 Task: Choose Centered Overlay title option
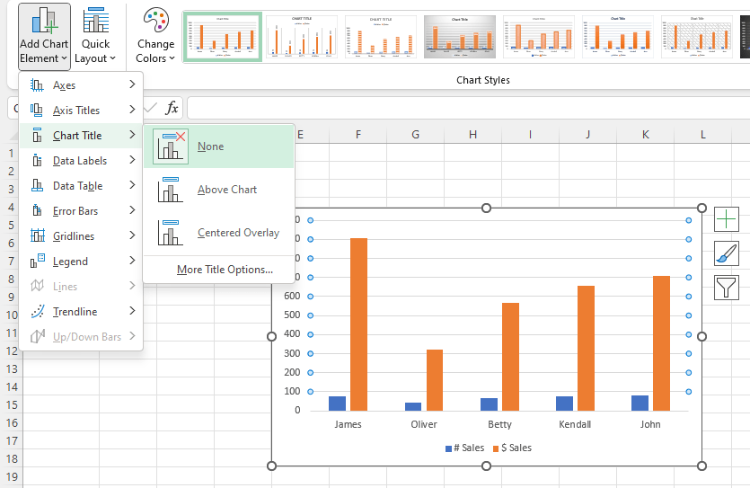(x=218, y=233)
